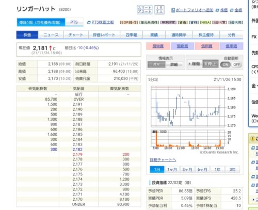
Task: Select the 1ヶ月 chart period
Action: click(172, 170)
